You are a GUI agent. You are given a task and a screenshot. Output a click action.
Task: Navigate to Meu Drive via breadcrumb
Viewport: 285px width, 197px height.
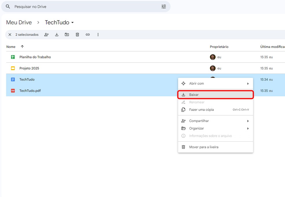point(19,22)
